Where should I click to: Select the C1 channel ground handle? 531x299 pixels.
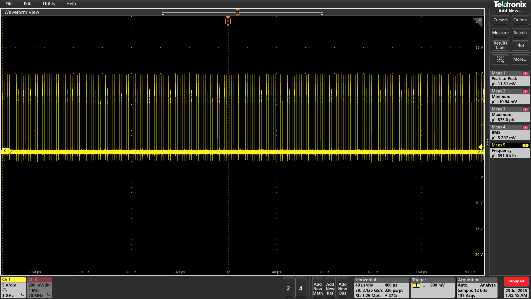6,151
